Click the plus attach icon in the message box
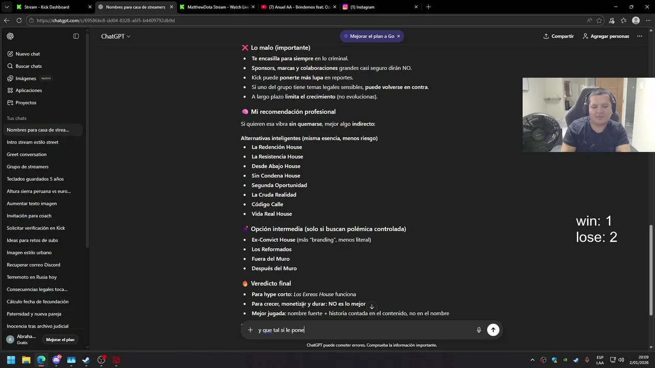This screenshot has height=368, width=655. (x=250, y=330)
